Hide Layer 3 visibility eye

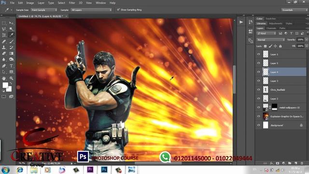pos(259,81)
